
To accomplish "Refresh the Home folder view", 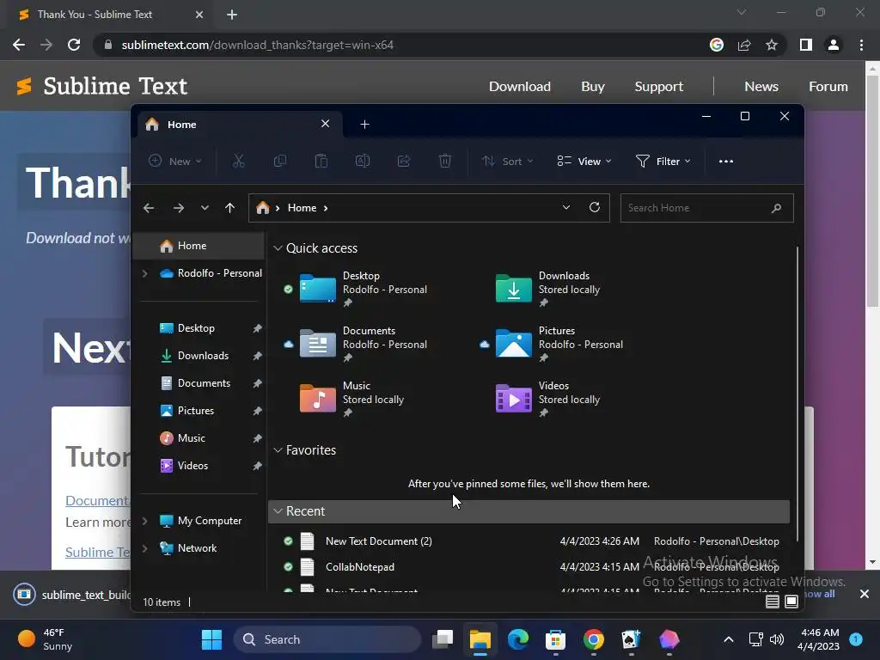I will point(595,207).
